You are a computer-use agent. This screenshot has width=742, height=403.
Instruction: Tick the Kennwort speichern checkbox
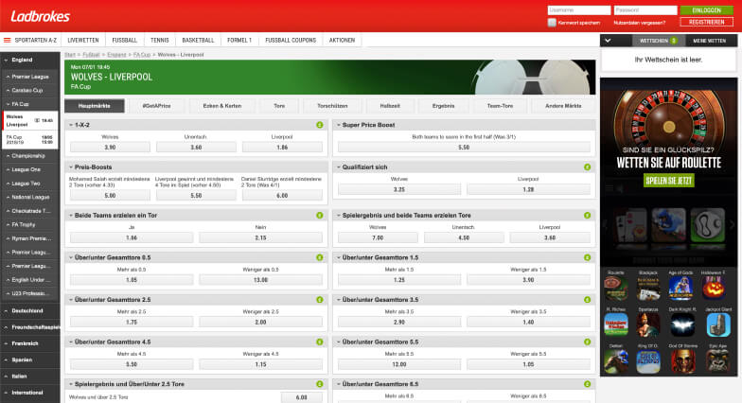pyautogui.click(x=552, y=23)
